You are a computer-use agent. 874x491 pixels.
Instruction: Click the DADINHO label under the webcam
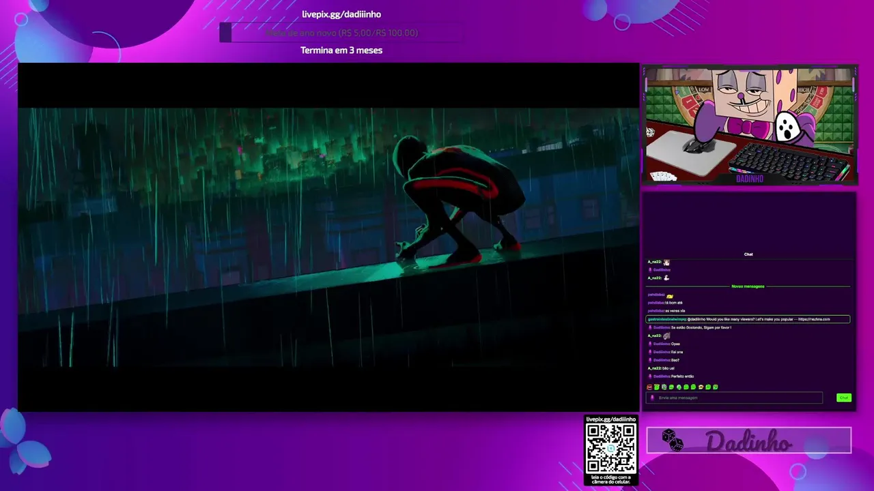pyautogui.click(x=749, y=179)
